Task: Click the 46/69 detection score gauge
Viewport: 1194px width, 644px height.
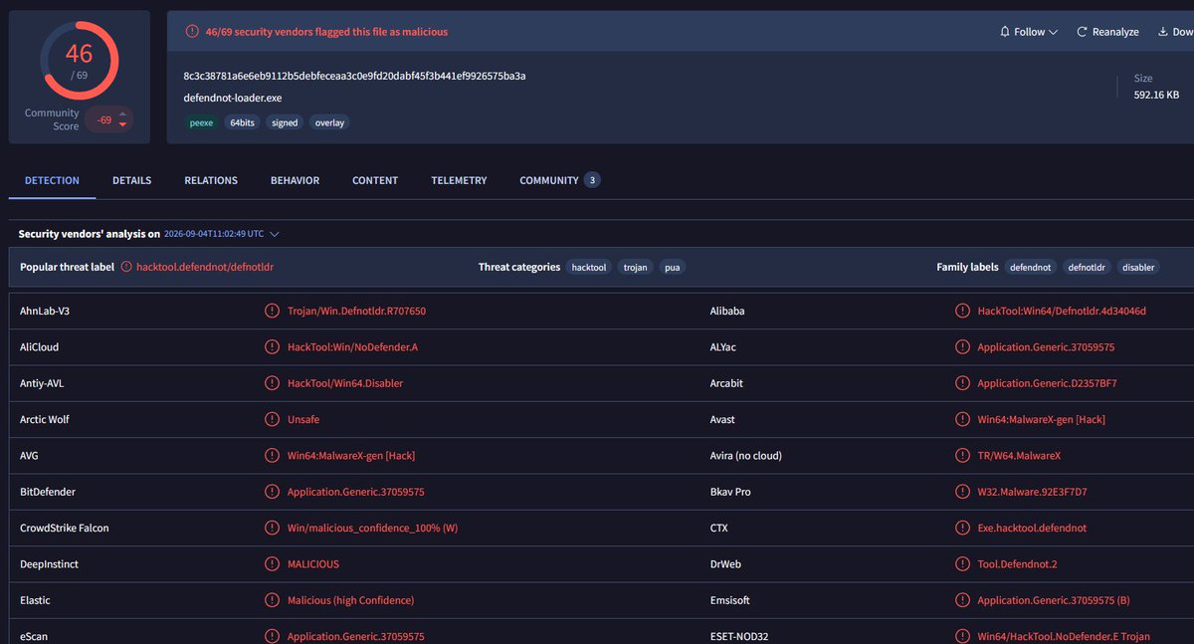Action: pyautogui.click(x=79, y=61)
